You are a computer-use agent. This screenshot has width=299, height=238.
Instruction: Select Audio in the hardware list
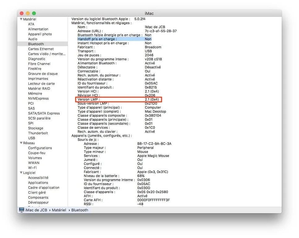point(33,39)
